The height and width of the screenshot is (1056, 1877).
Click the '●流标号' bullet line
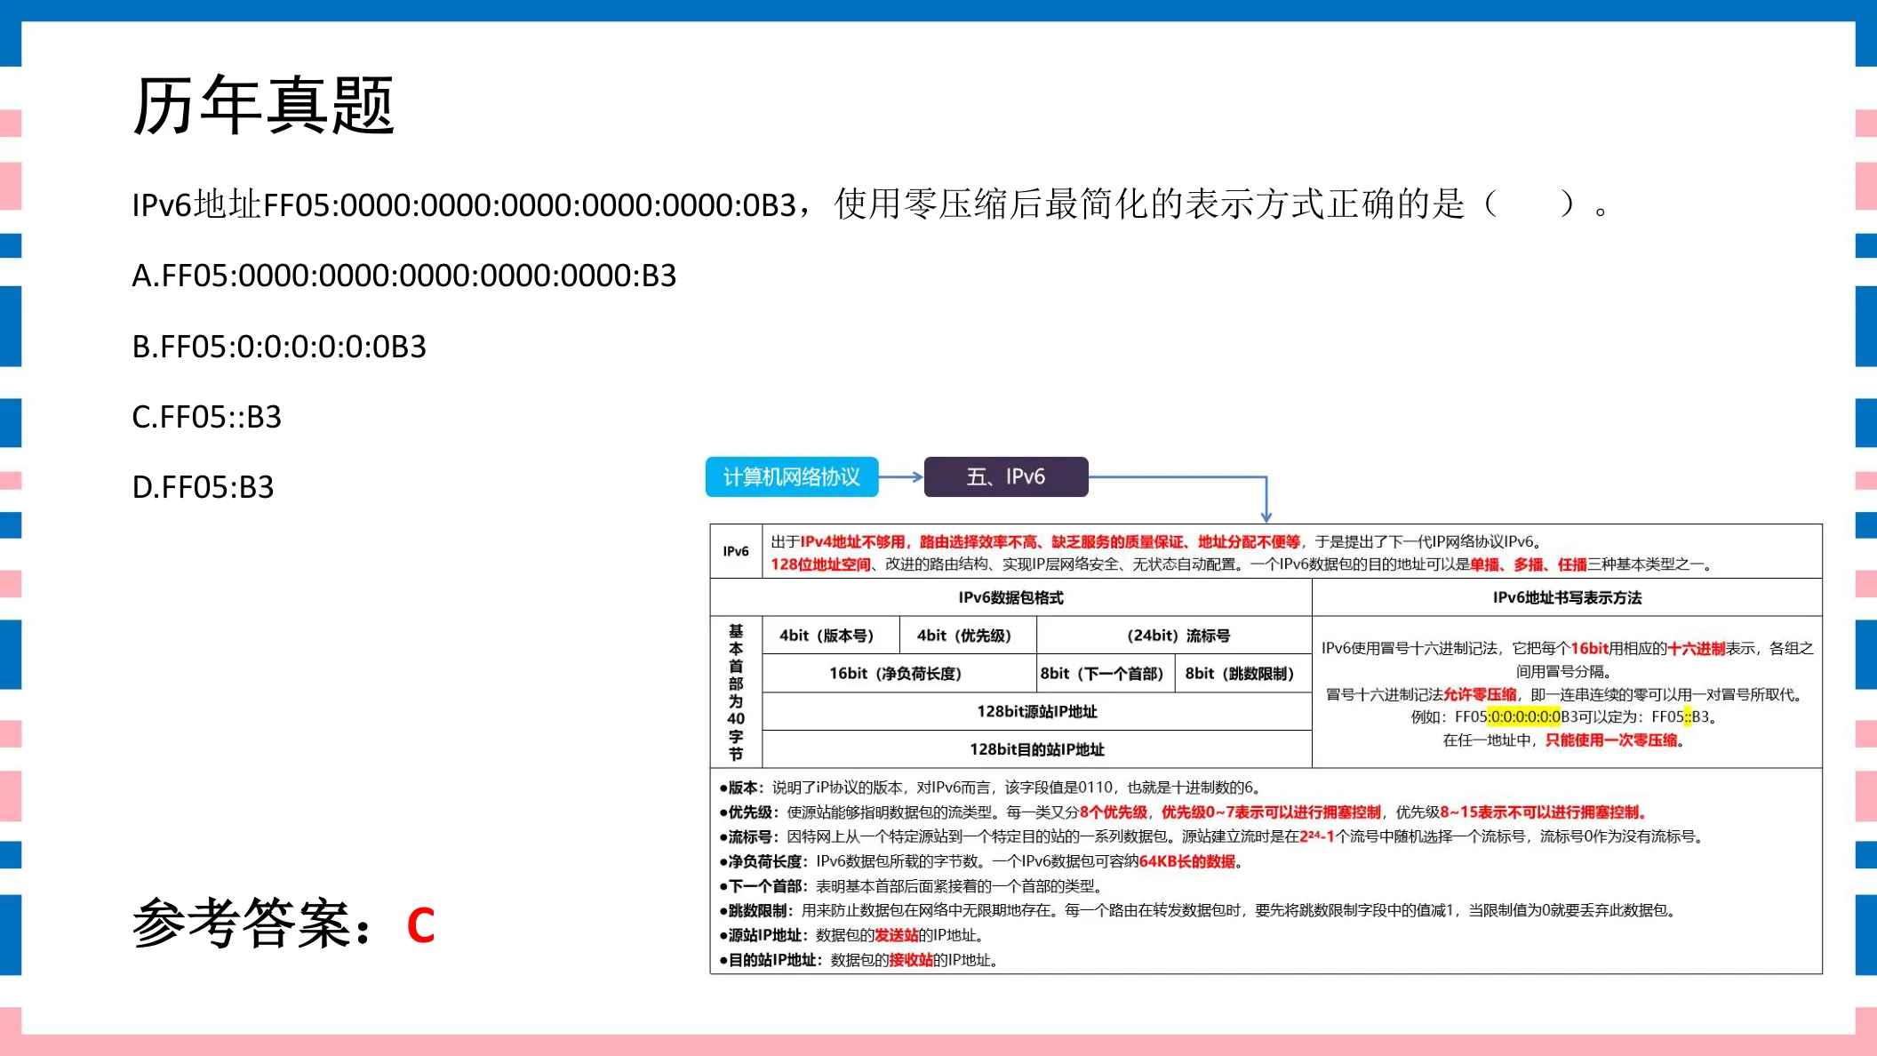(1212, 836)
